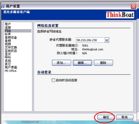
Task: Select 连接 in the settings list
Action: pyautogui.click(x=8, y=27)
